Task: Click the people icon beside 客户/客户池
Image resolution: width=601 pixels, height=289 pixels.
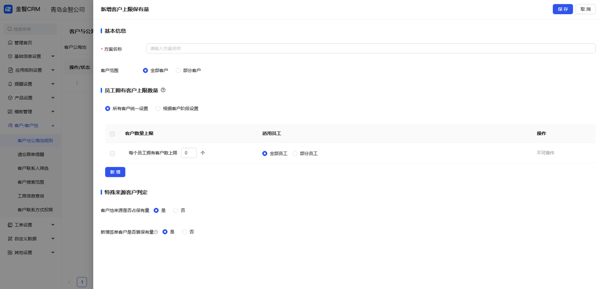Action: [x=10, y=126]
